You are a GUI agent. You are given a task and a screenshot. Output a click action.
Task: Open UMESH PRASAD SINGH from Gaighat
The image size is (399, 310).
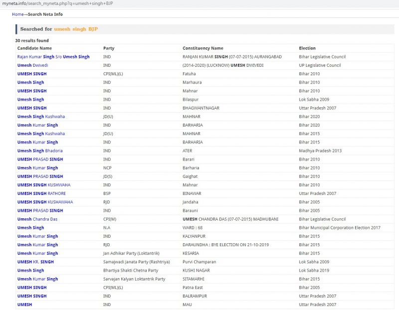(x=40, y=176)
